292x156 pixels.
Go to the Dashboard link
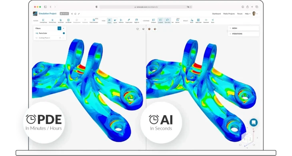pyautogui.click(x=216, y=14)
